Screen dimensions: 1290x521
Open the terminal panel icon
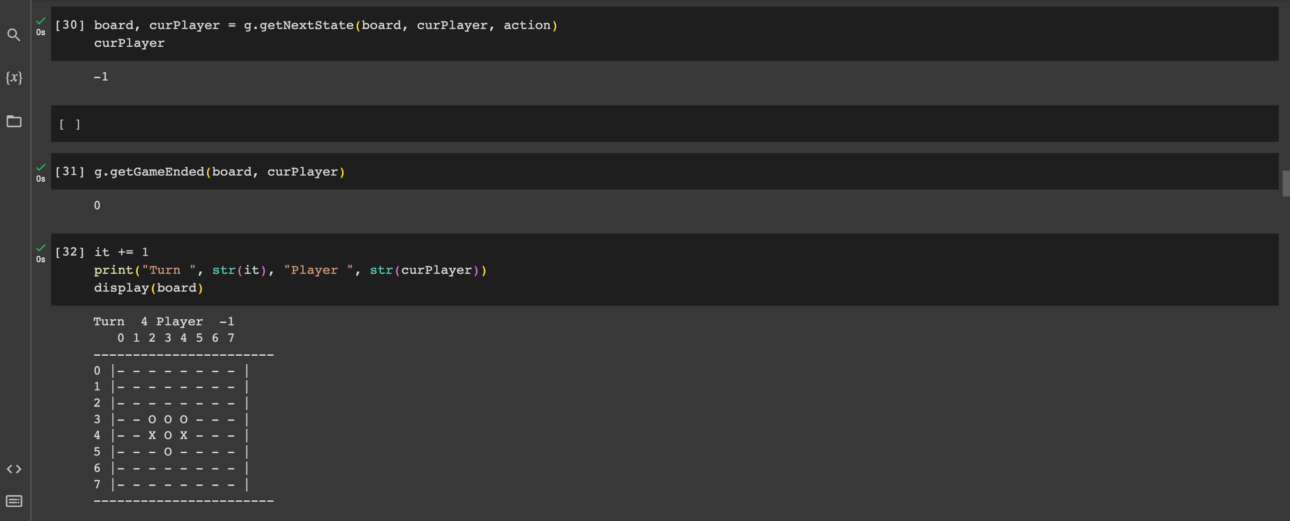[x=14, y=501]
